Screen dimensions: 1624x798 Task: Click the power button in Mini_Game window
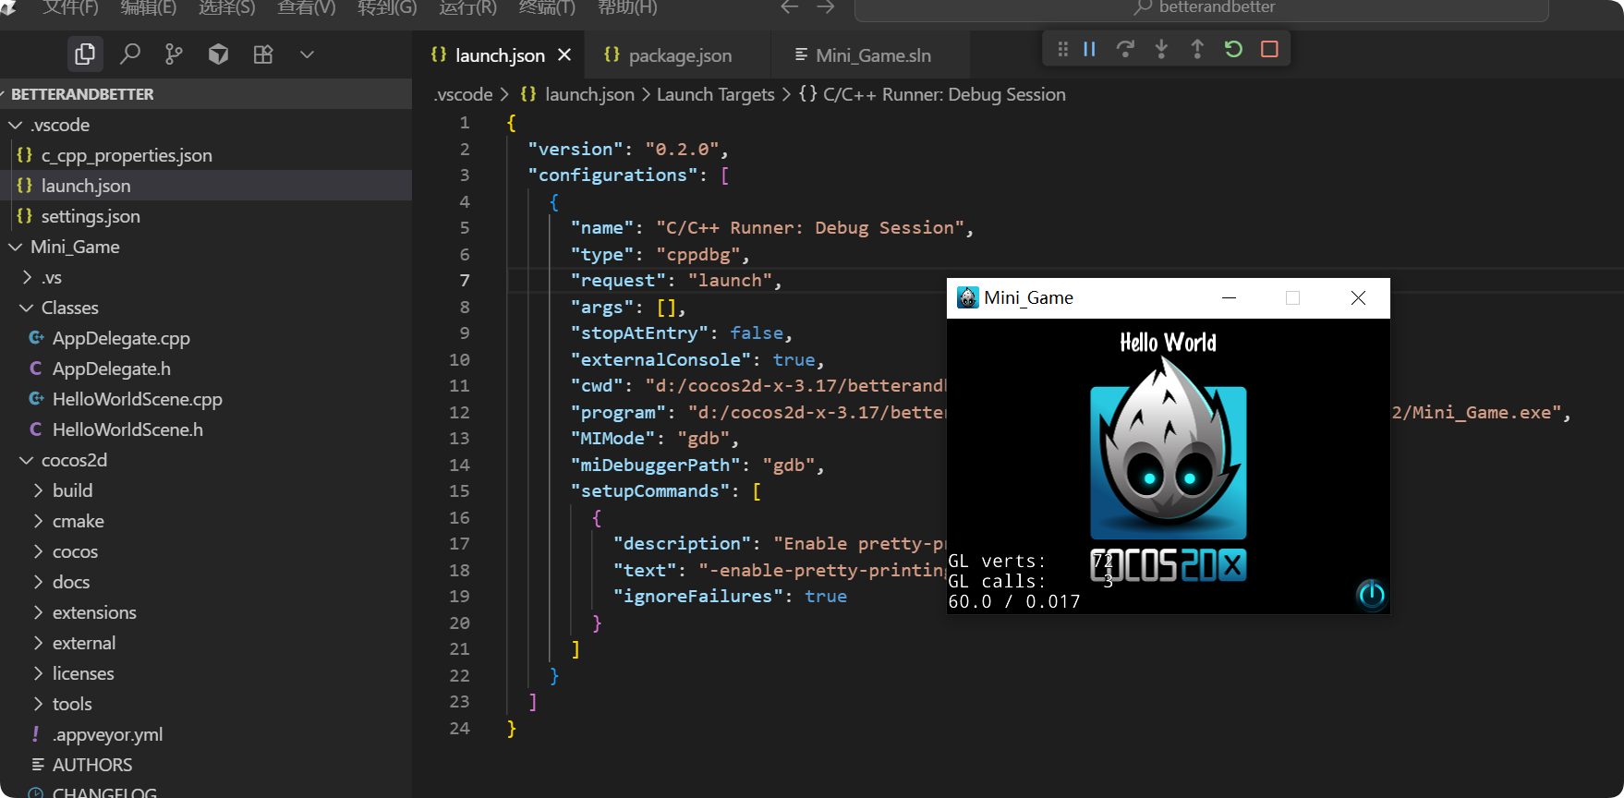coord(1371,595)
